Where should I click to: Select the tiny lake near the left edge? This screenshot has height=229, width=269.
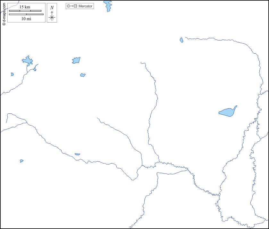pos(12,74)
